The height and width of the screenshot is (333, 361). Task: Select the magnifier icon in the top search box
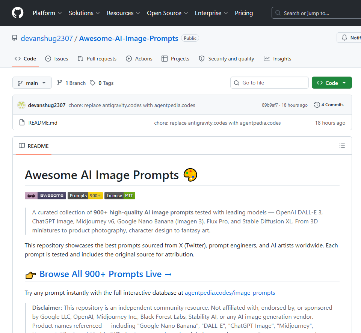pos(278,13)
